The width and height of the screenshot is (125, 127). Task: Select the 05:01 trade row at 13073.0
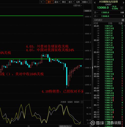coord(108,26)
